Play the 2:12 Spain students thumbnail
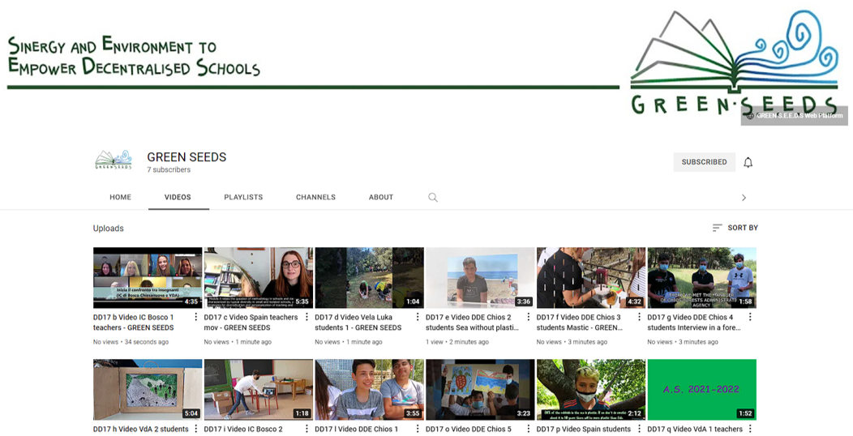Viewport: 853px width, 436px height. click(x=591, y=389)
